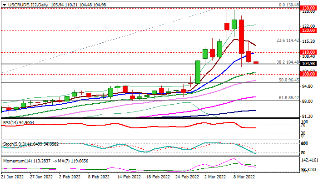The width and height of the screenshot is (318, 182).
Task: Click the 115.20 price axis value
Action: click(x=308, y=41)
